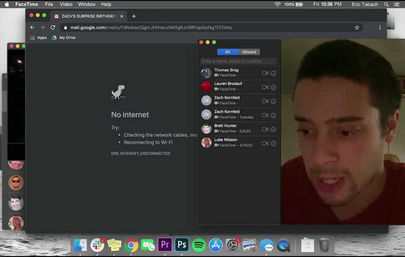Open the Wi-Fi status menu
Viewport: 405px width, 257px height.
click(277, 5)
